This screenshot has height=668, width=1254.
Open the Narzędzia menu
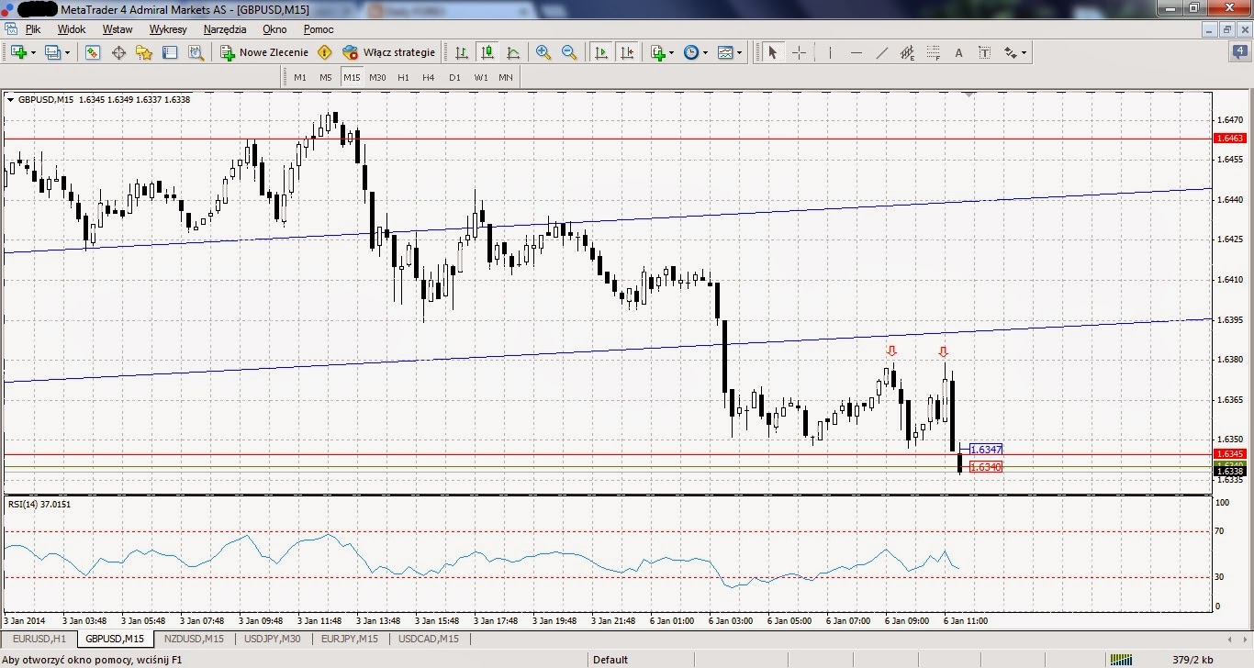(225, 29)
